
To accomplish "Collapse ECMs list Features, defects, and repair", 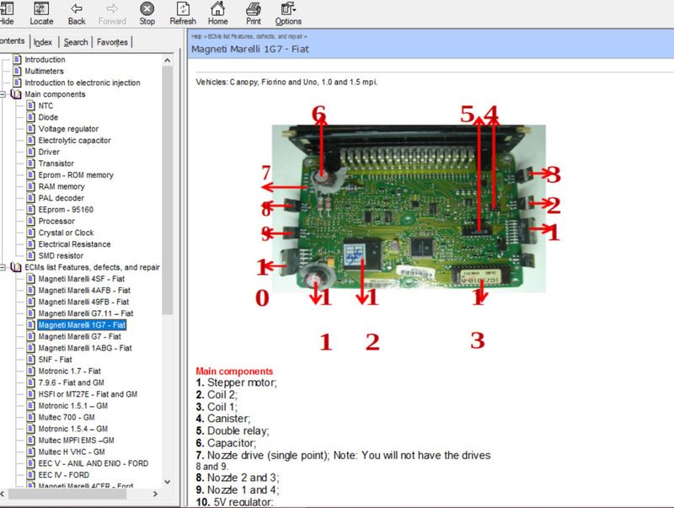I will click(4, 267).
